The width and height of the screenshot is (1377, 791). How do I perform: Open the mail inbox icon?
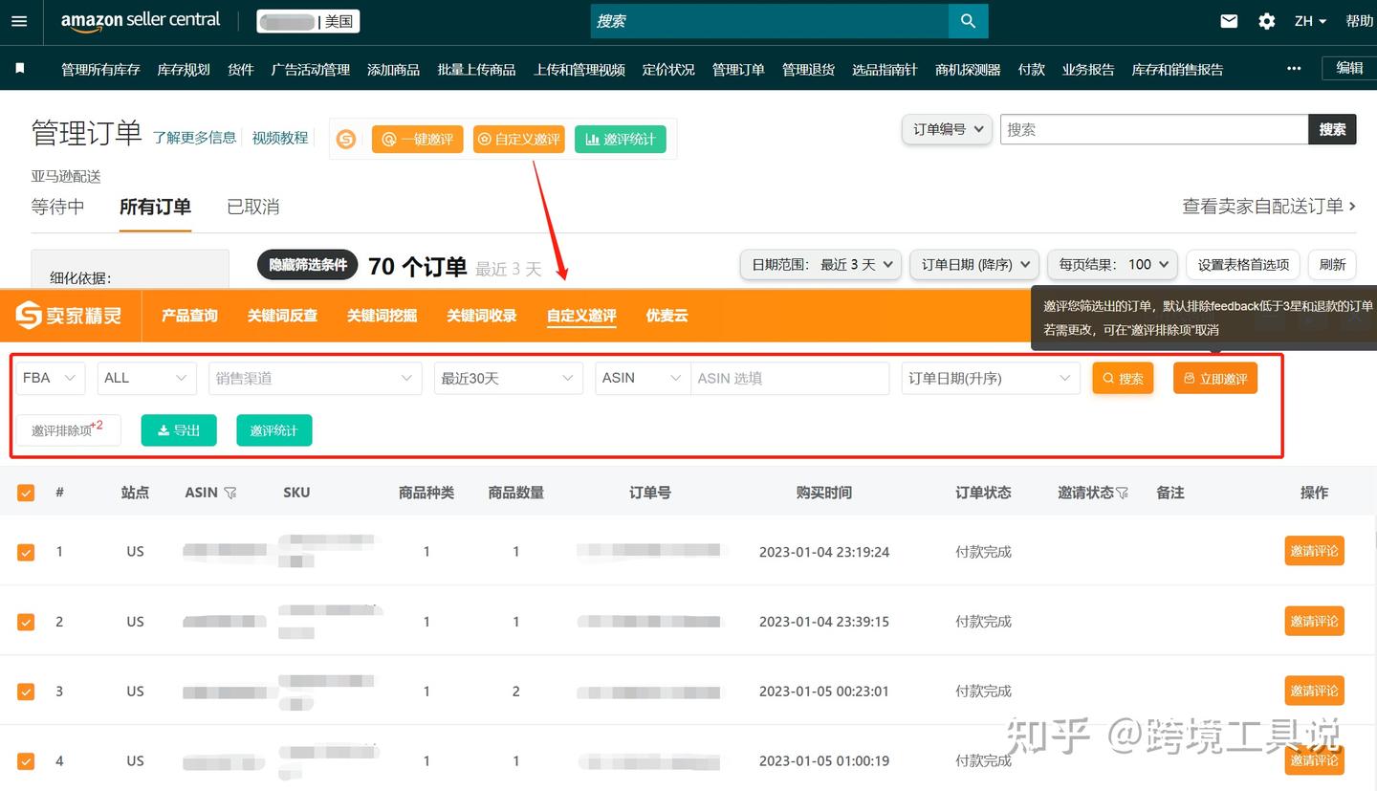(1229, 20)
